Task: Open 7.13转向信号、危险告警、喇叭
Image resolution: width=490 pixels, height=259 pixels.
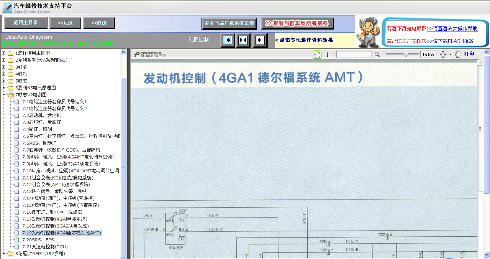Action: click(x=54, y=191)
